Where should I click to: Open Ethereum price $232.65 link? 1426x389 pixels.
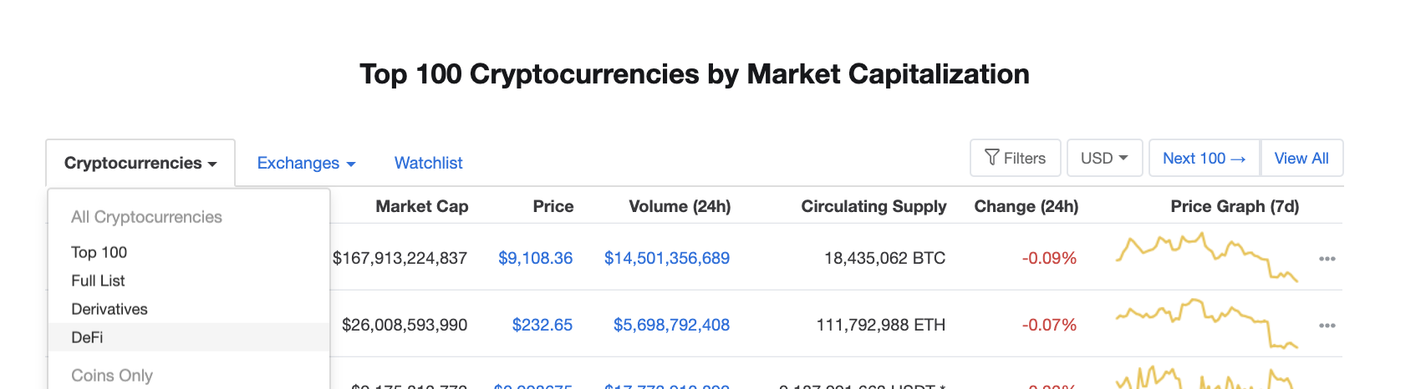click(542, 325)
